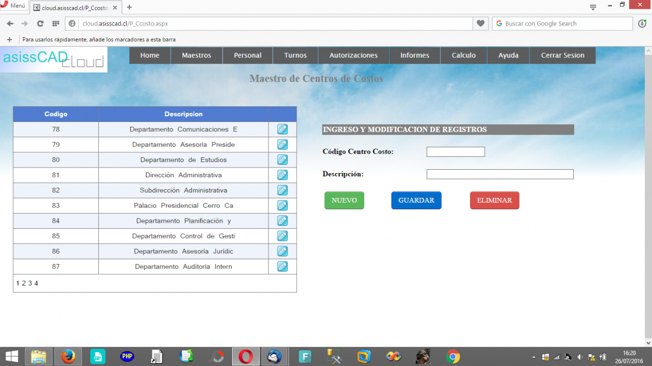Open the PHP app in taskbar
Viewport: 652px width, 366px height.
click(x=128, y=356)
